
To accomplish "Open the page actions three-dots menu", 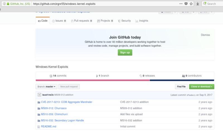I will [x=181, y=4].
